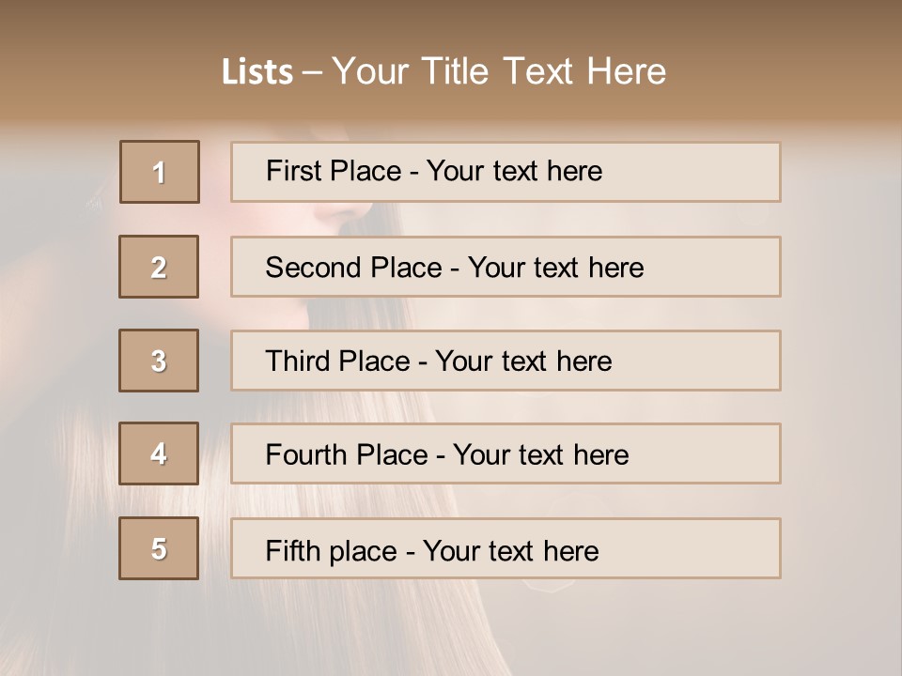Click the bold word "Lists" in the title

257,72
